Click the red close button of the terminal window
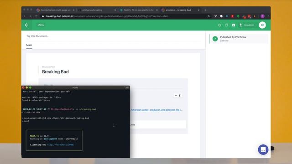The height and width of the screenshot is (164, 292). tap(23, 87)
